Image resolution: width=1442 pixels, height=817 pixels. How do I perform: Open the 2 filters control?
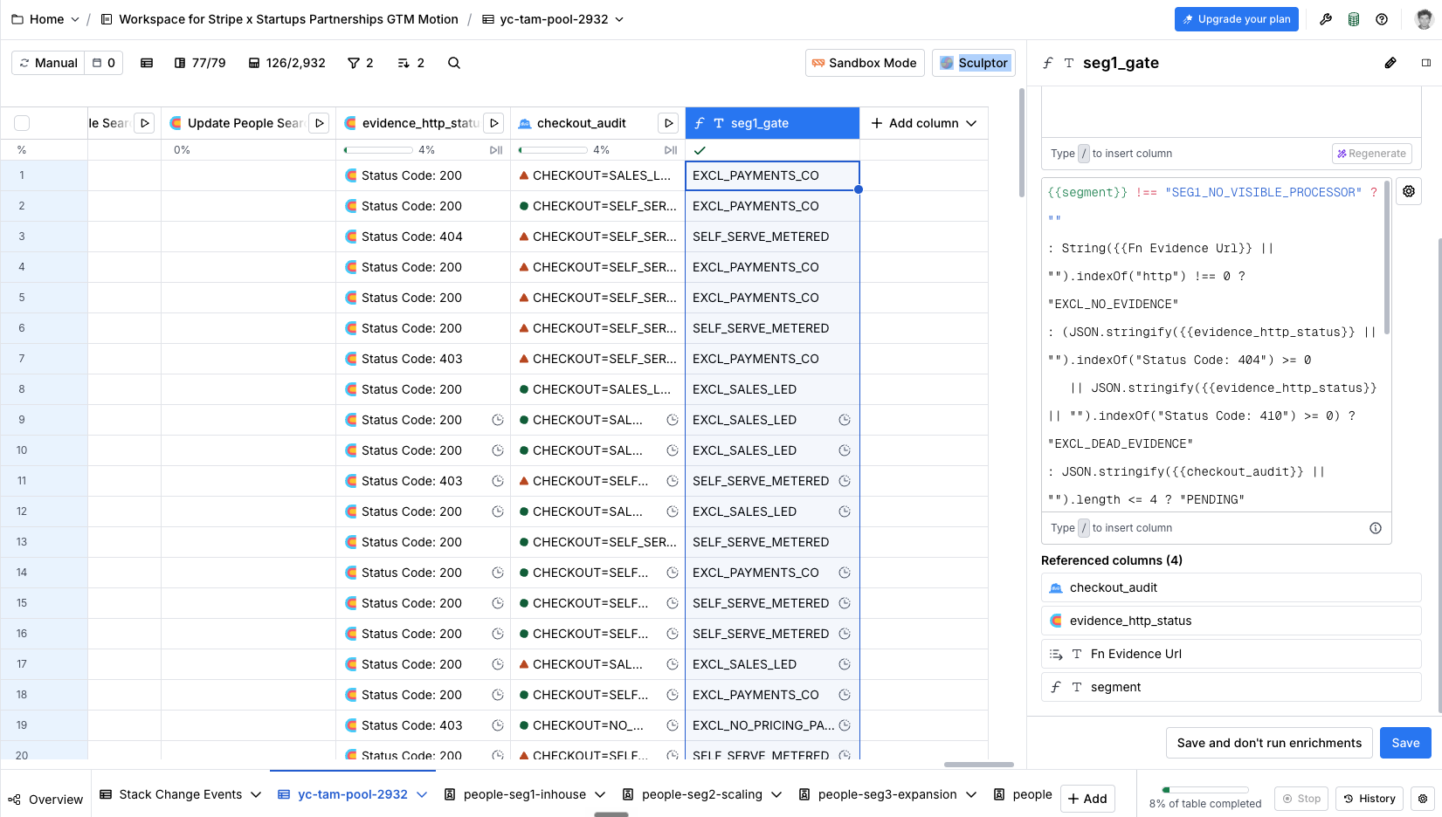click(x=360, y=63)
